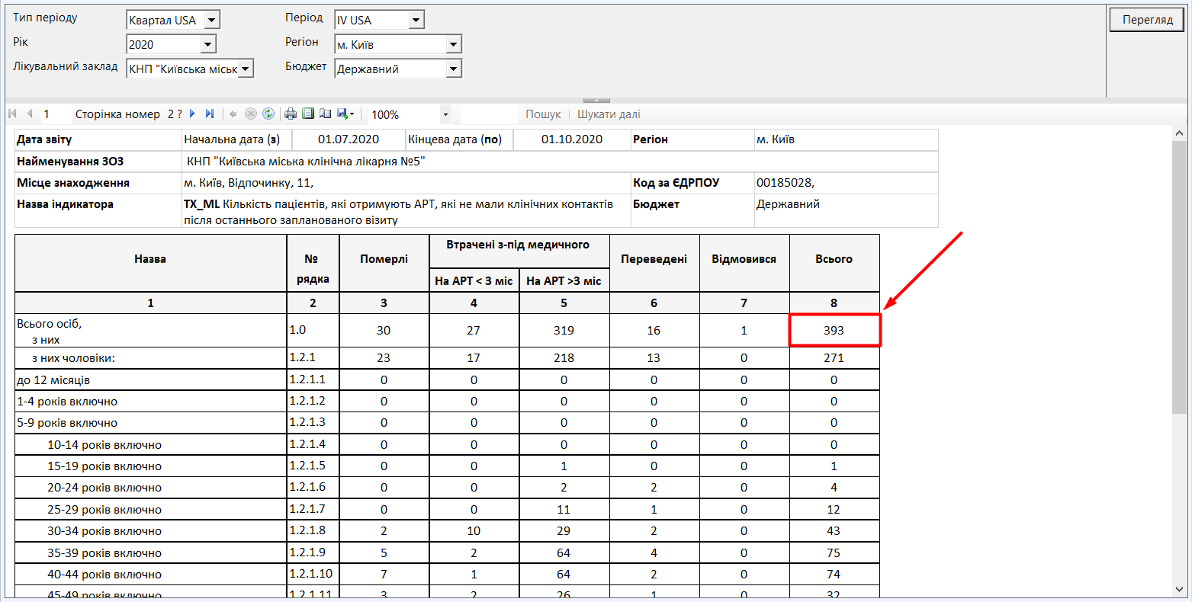Open the zoom level dropdown at 100%
Screen dimensions: 1192x602
pyautogui.click(x=445, y=114)
